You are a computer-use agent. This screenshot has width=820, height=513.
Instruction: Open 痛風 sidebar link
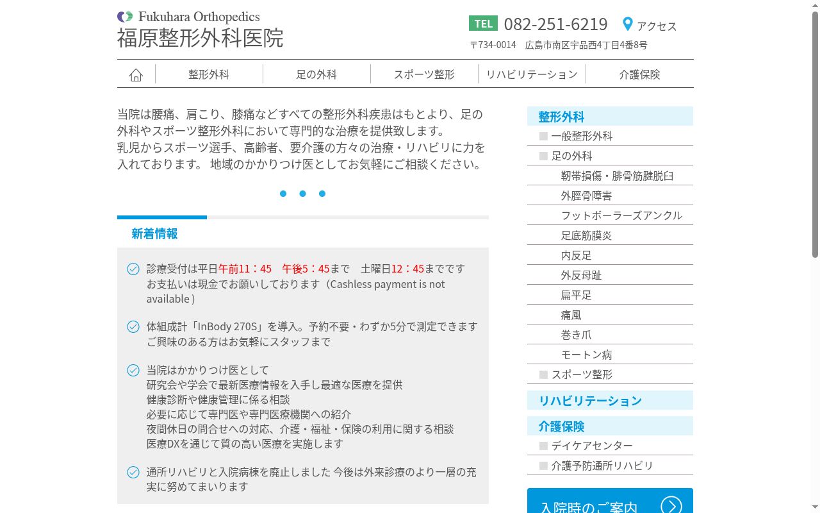[610, 315]
